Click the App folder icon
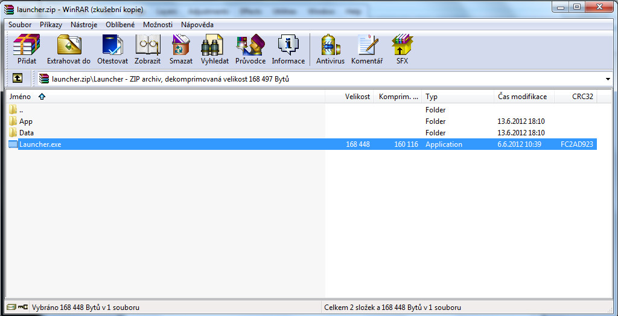Viewport: 618px width, 316px height. tap(13, 121)
